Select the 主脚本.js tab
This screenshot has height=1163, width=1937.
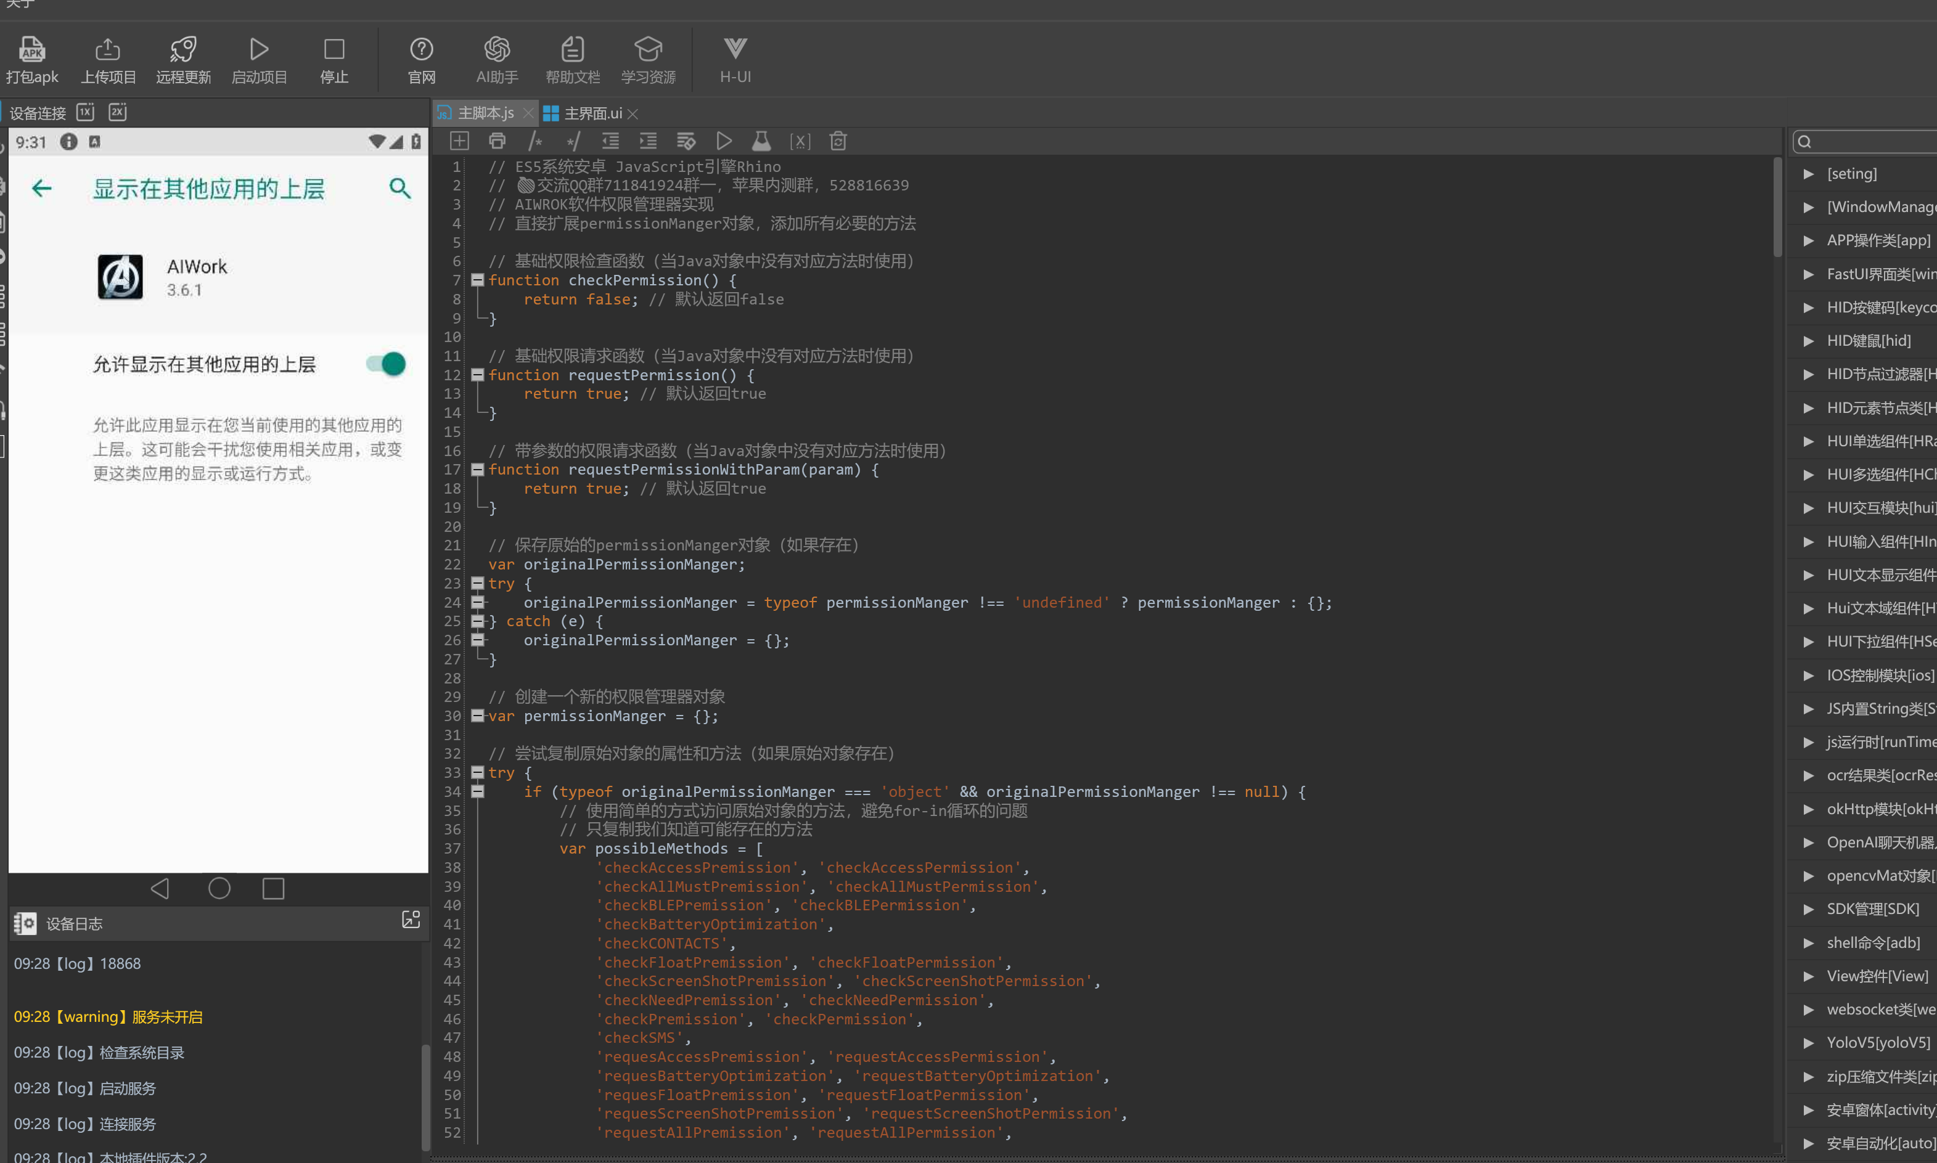coord(485,113)
